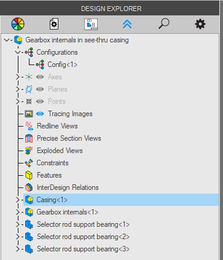The width and height of the screenshot is (223, 260).
Task: Click the DESIGN EXPLORER title bar
Action: [x=110, y=9]
